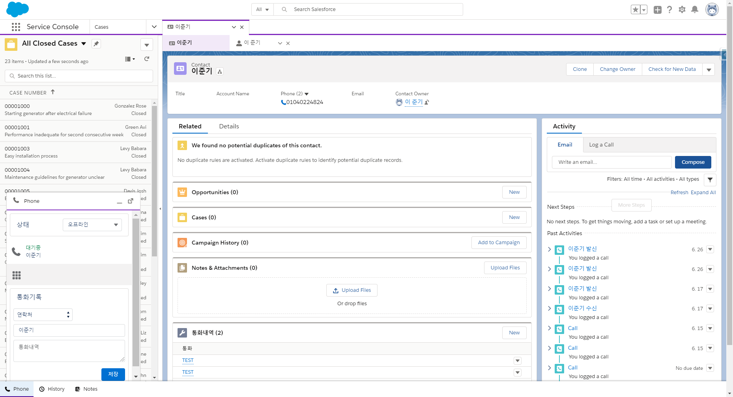
Task: Open Global Actions plus icon
Action: (657, 9)
